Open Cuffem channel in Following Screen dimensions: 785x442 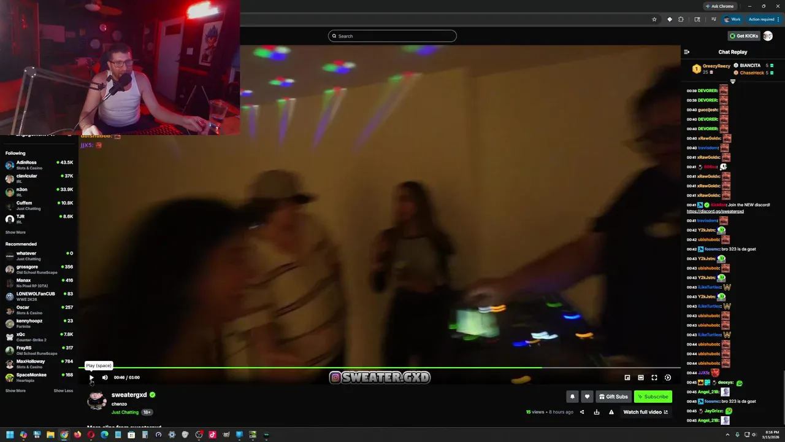coord(39,206)
